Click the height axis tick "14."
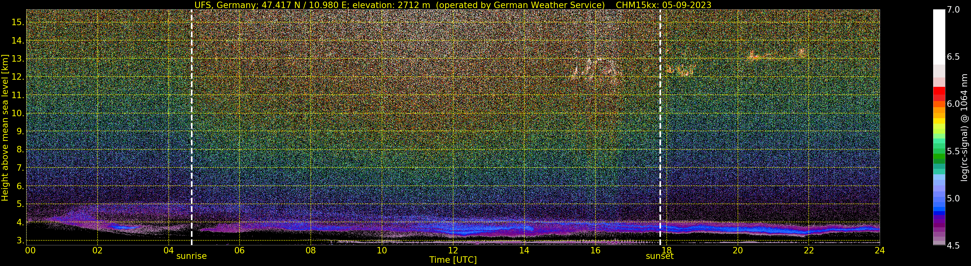Screen dimensions: 971x266 tap(17, 40)
